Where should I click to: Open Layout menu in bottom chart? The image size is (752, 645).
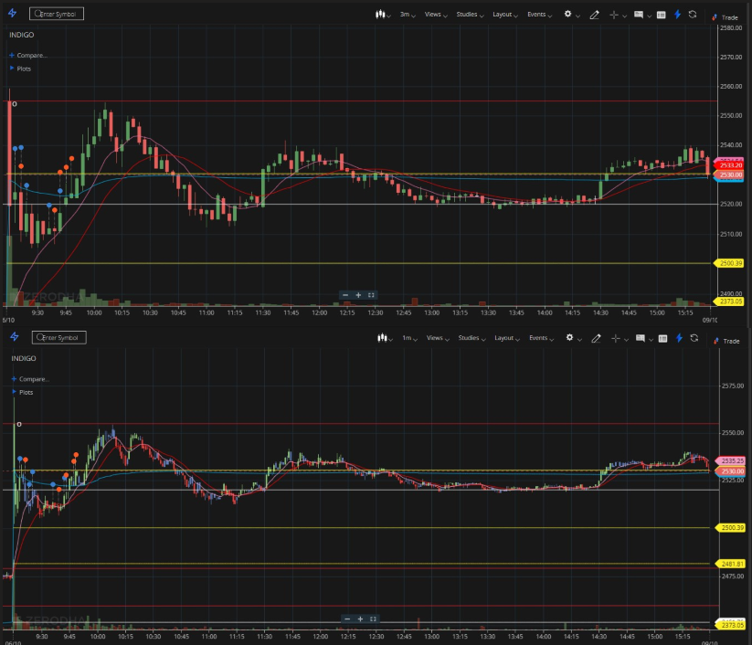tap(507, 338)
